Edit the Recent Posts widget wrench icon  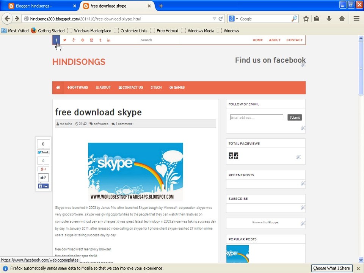(x=303, y=183)
